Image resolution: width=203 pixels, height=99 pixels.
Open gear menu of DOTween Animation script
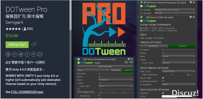[x=132, y=59]
